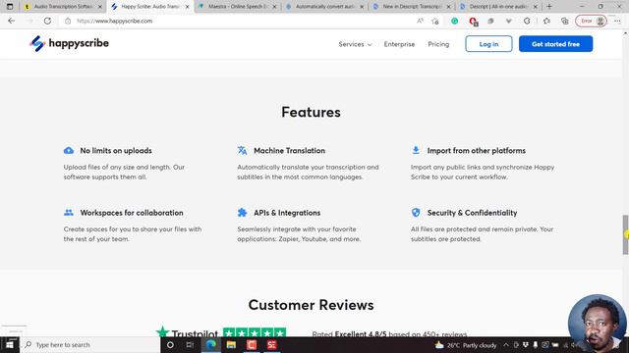Image resolution: width=629 pixels, height=353 pixels.
Task: Click 'Import from other platforms' heading
Action: (476, 151)
